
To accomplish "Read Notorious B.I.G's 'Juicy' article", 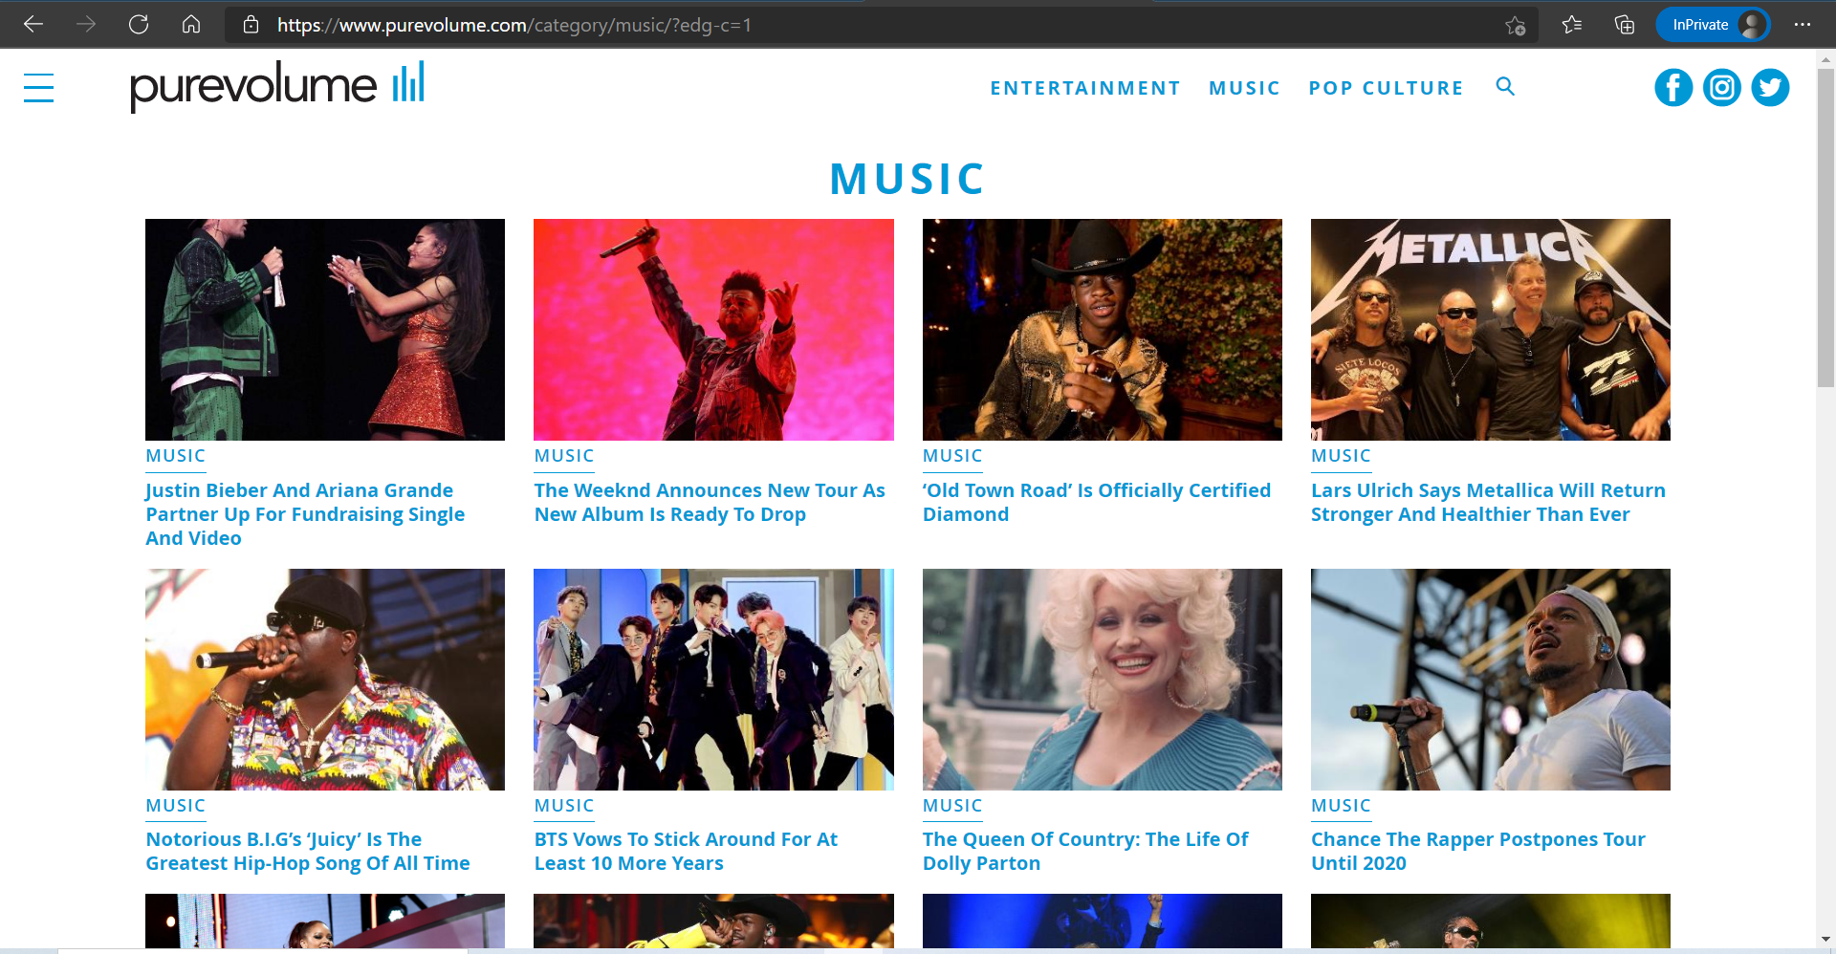I will 308,851.
